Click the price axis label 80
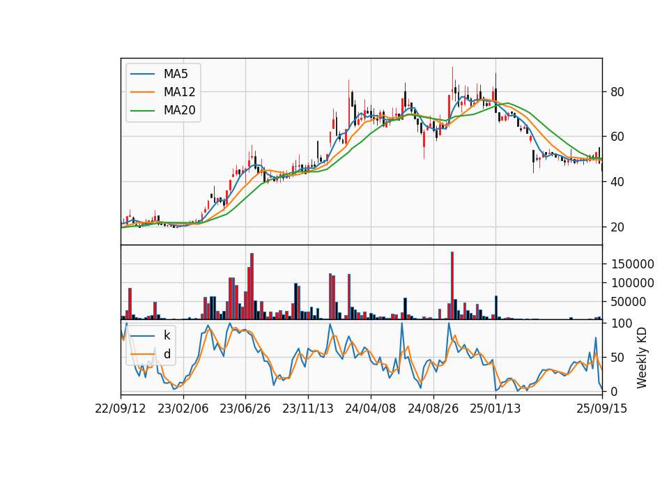 617,92
